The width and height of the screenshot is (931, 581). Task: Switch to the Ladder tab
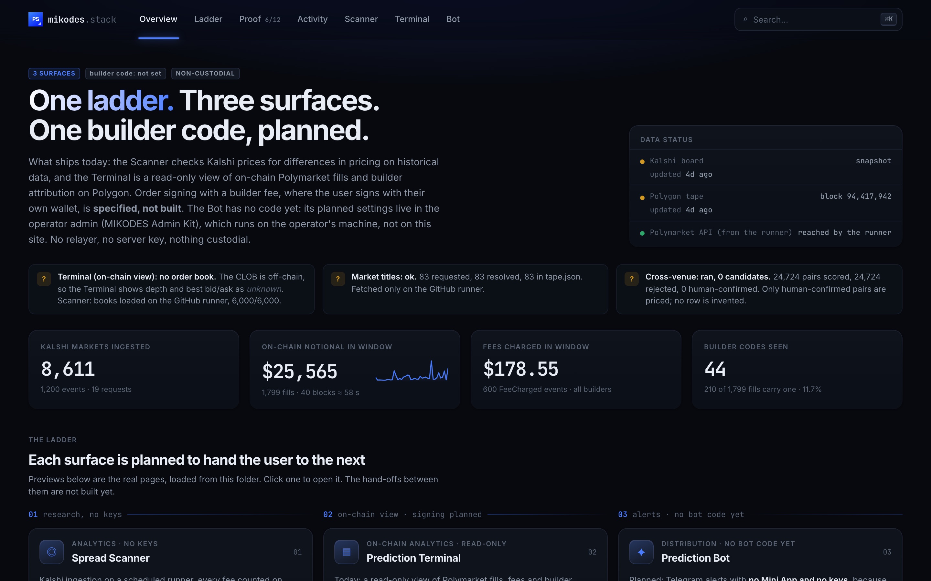tap(208, 19)
